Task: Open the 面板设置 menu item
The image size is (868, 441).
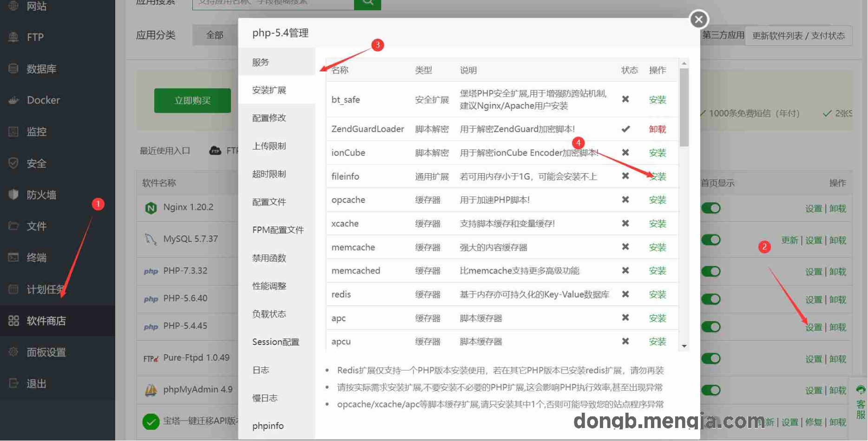Action: 58,352
